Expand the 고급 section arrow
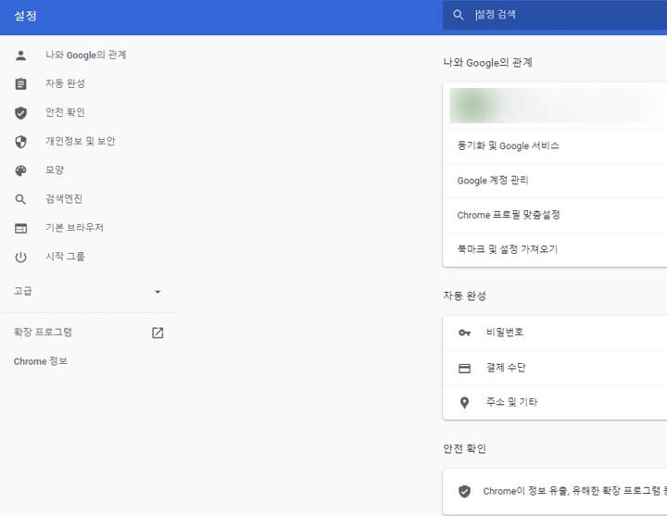The height and width of the screenshot is (516, 667). (157, 292)
